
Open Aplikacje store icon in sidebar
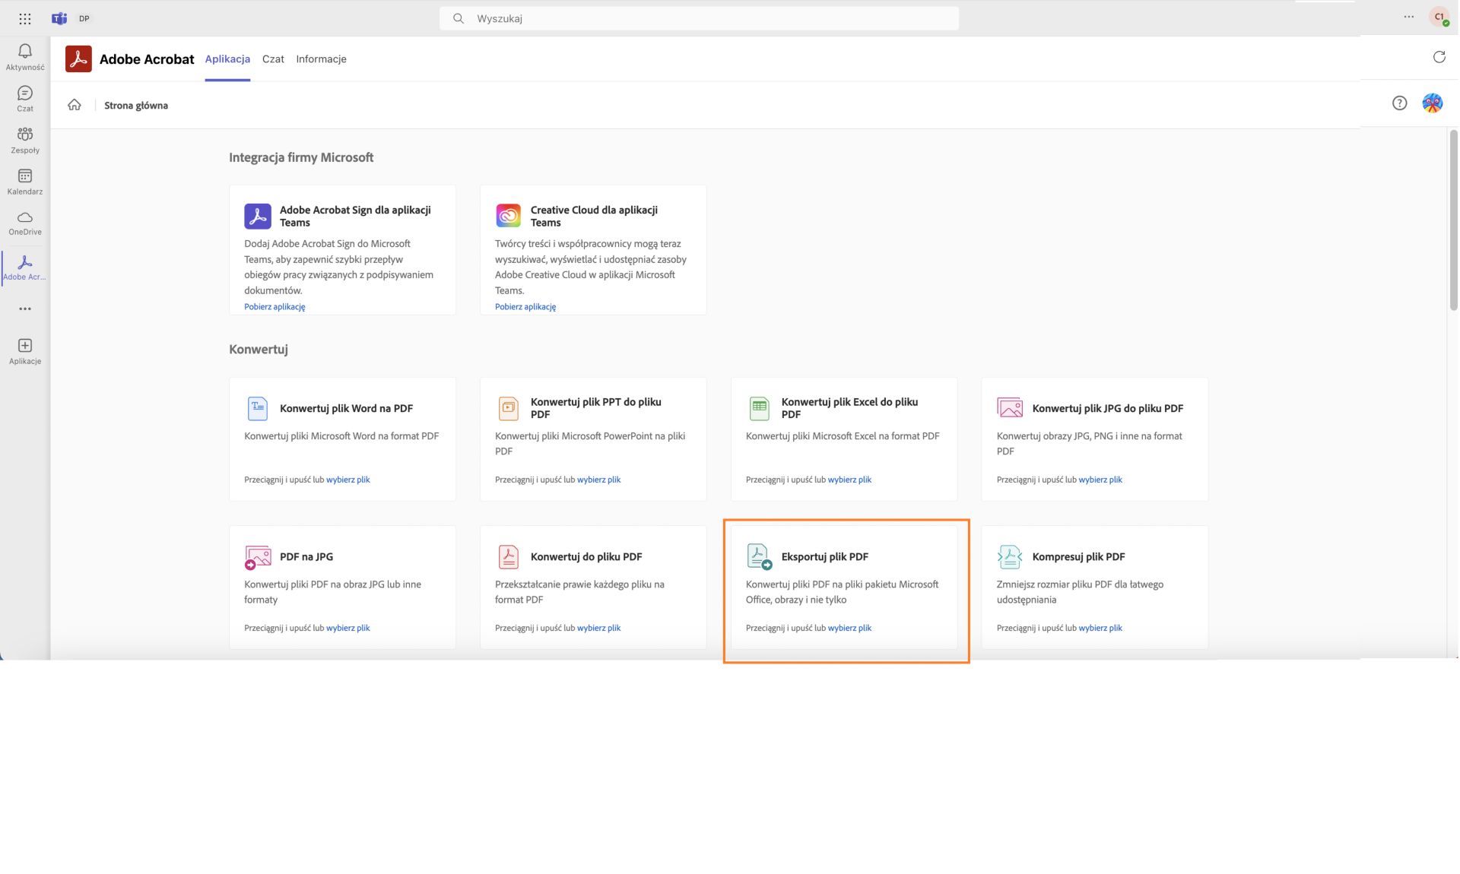pos(25,351)
